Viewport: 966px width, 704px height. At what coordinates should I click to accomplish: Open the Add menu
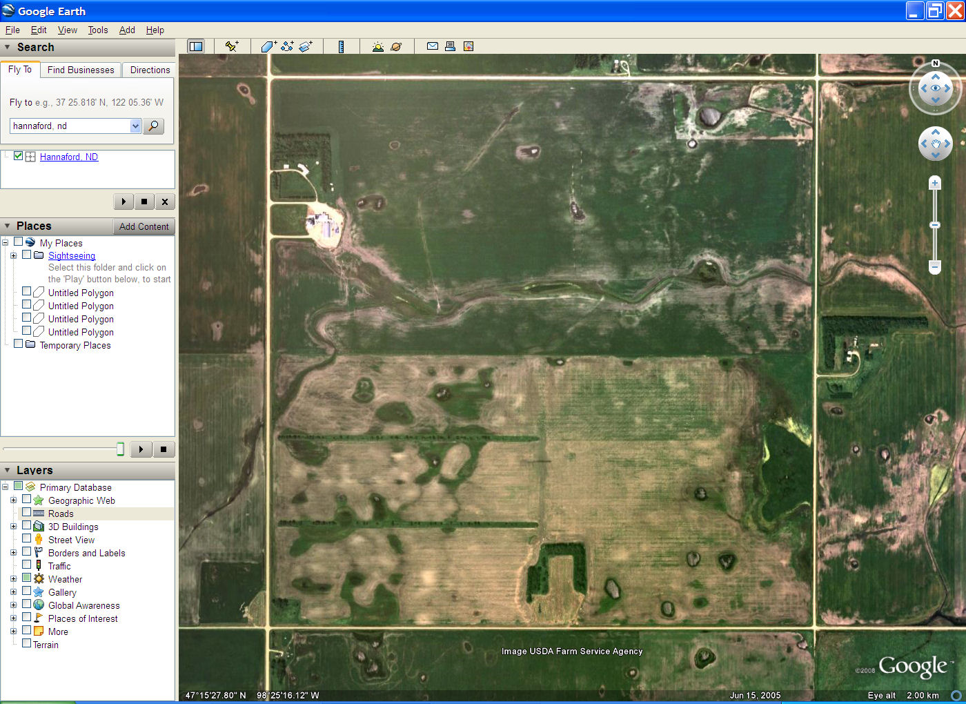pyautogui.click(x=127, y=30)
